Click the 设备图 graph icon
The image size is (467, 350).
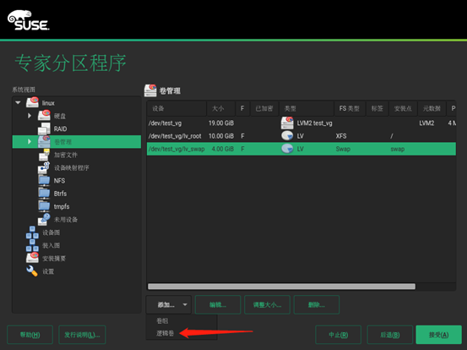(x=32, y=232)
